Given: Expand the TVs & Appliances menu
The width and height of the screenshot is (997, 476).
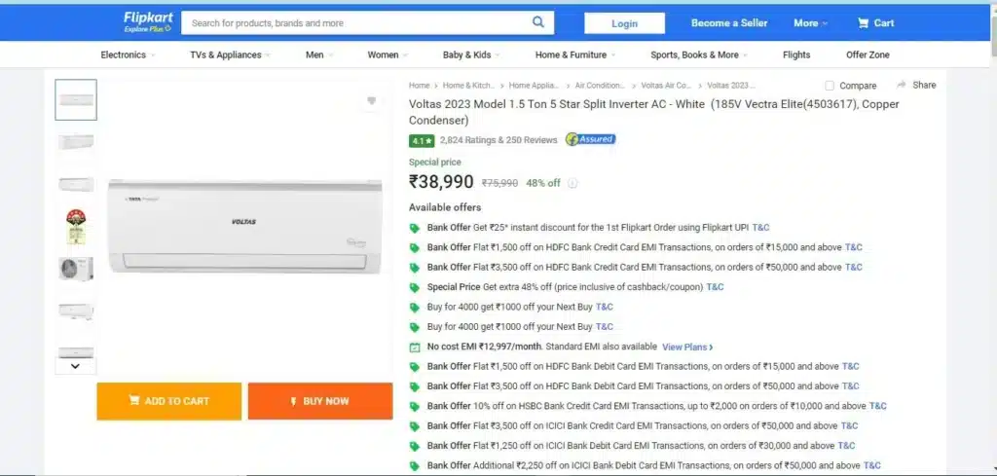Looking at the screenshot, I should click(230, 55).
